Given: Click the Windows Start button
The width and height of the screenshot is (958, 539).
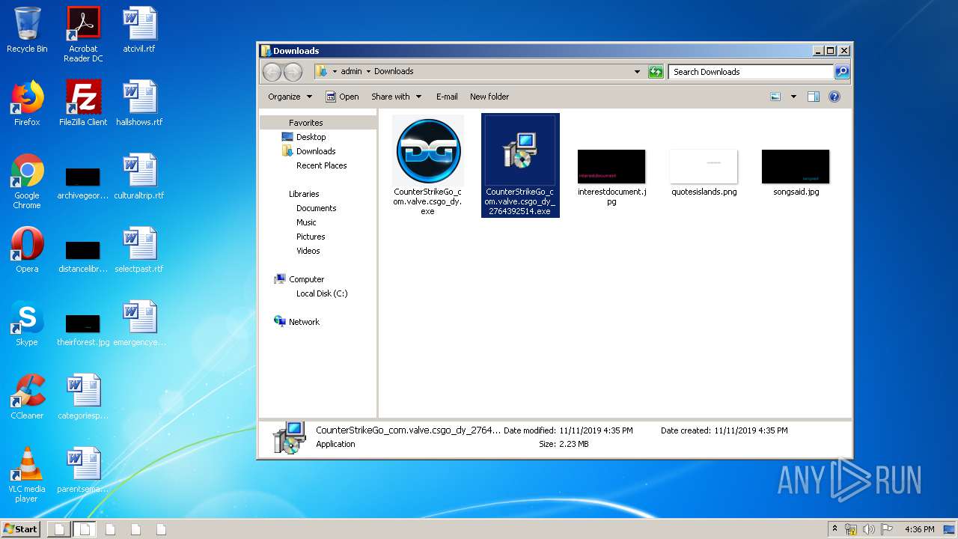Looking at the screenshot, I should (x=21, y=529).
